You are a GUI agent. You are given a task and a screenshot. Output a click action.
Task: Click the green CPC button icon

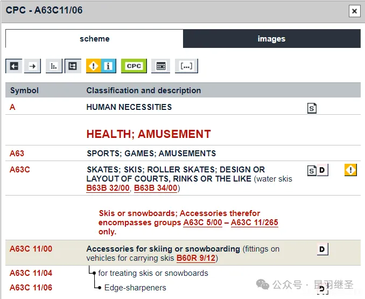click(134, 66)
